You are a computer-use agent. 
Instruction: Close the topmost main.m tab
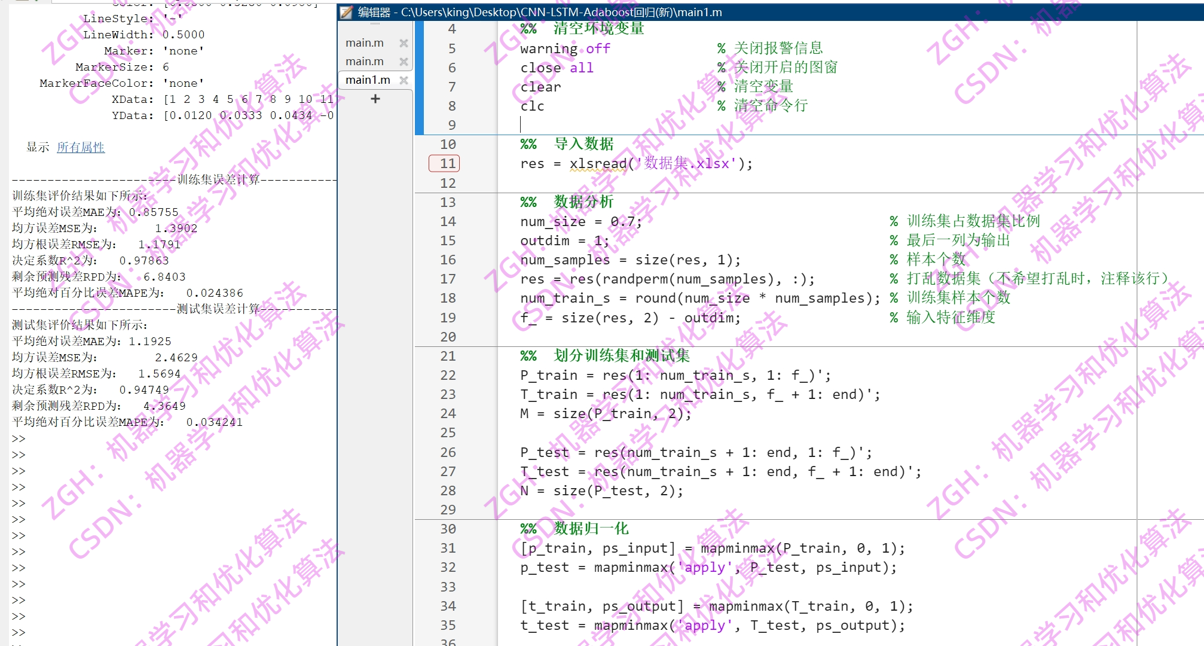[x=404, y=43]
